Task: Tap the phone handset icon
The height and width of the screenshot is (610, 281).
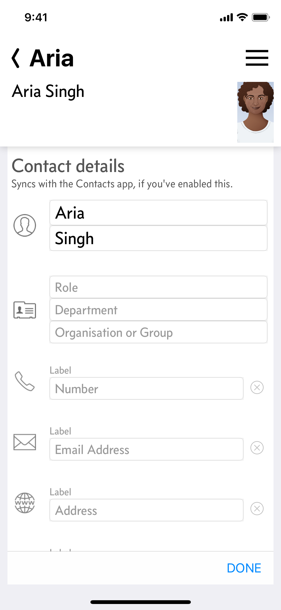Action: pos(25,381)
